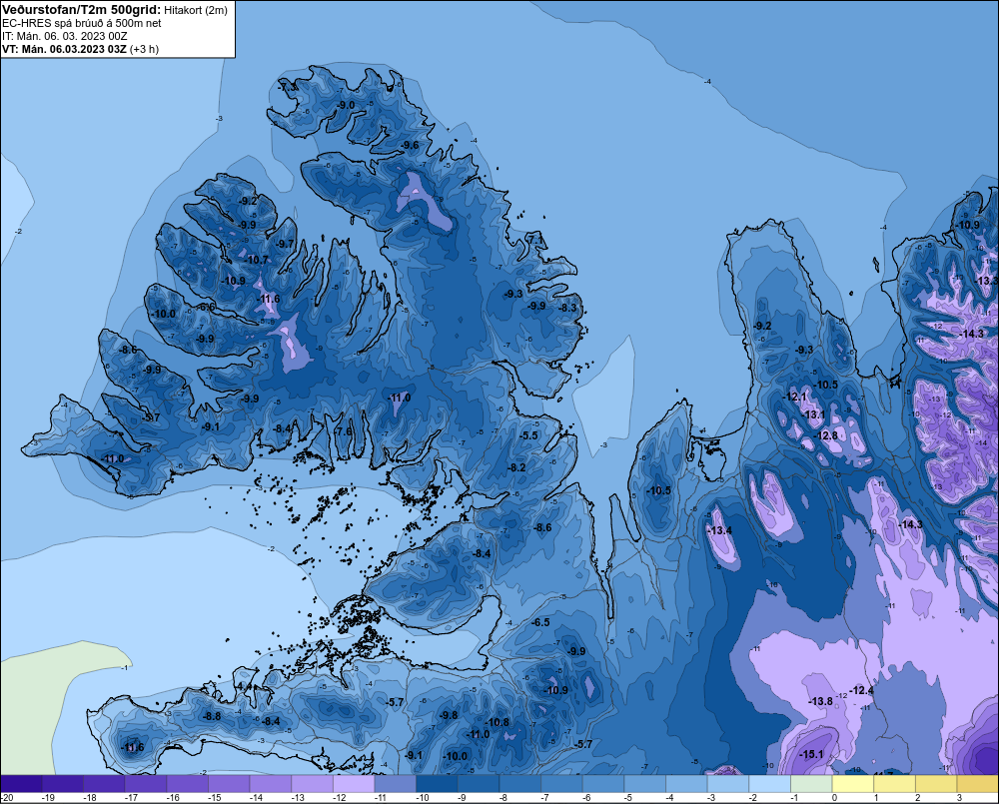The width and height of the screenshot is (999, 804).
Task: Click the legend swatch between -10 and -9
Action: [x=438, y=783]
